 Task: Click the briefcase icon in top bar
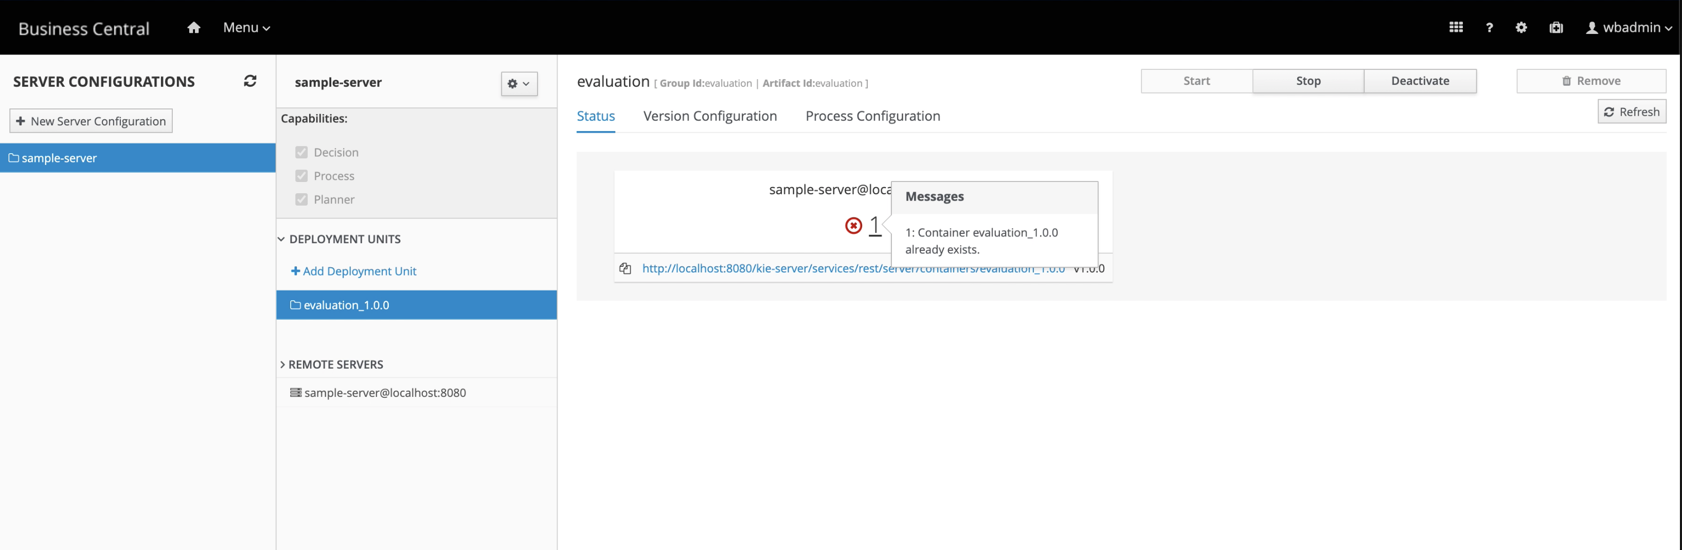(1556, 27)
